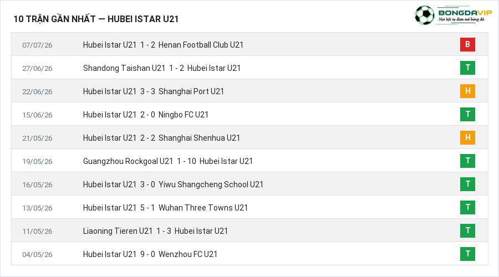The image size is (499, 277).
Task: Click the green T badge for the Guangzhou Rockgoal match
Action: (467, 161)
